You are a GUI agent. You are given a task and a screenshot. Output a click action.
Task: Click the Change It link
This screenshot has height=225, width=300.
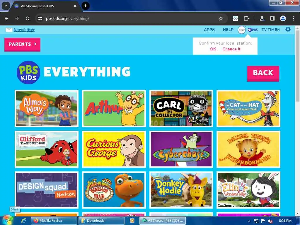point(231,49)
